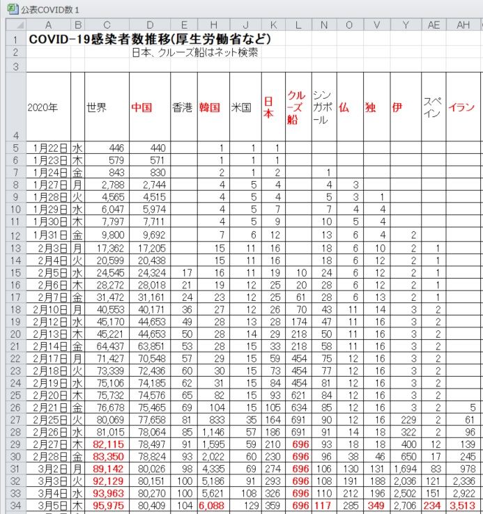Select the red 韓国 header cell
483x514 pixels.
pyautogui.click(x=209, y=107)
